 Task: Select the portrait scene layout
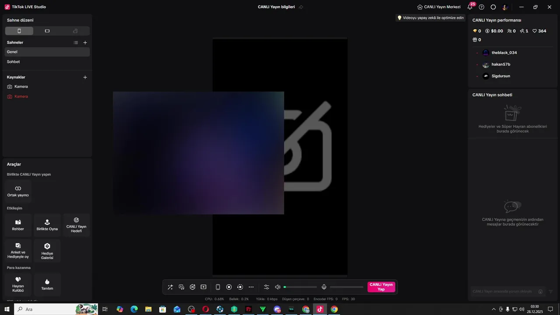click(19, 31)
